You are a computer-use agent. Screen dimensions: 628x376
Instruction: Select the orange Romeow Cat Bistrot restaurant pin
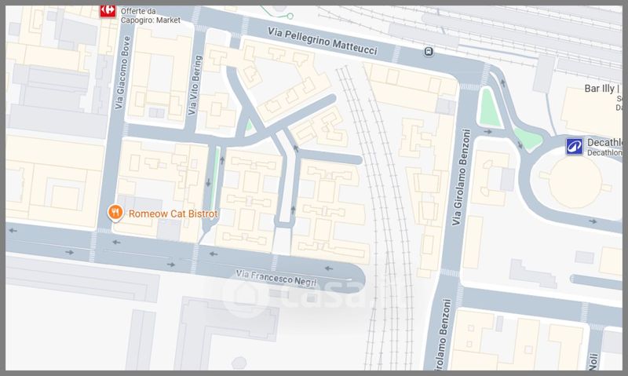115,212
